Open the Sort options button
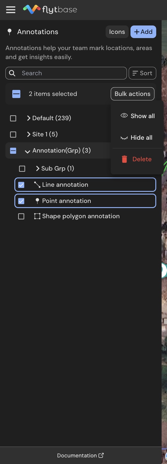 click(x=142, y=73)
